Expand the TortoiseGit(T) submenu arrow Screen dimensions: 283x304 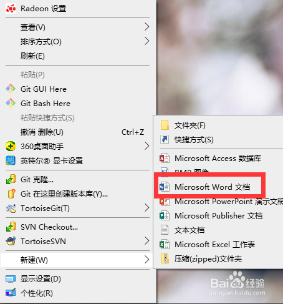[x=147, y=208]
